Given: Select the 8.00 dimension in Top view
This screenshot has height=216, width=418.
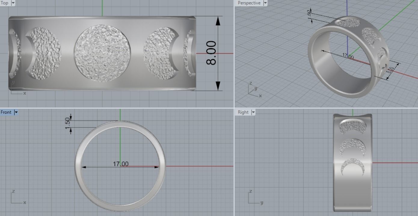Looking at the screenshot, I should coord(211,53).
